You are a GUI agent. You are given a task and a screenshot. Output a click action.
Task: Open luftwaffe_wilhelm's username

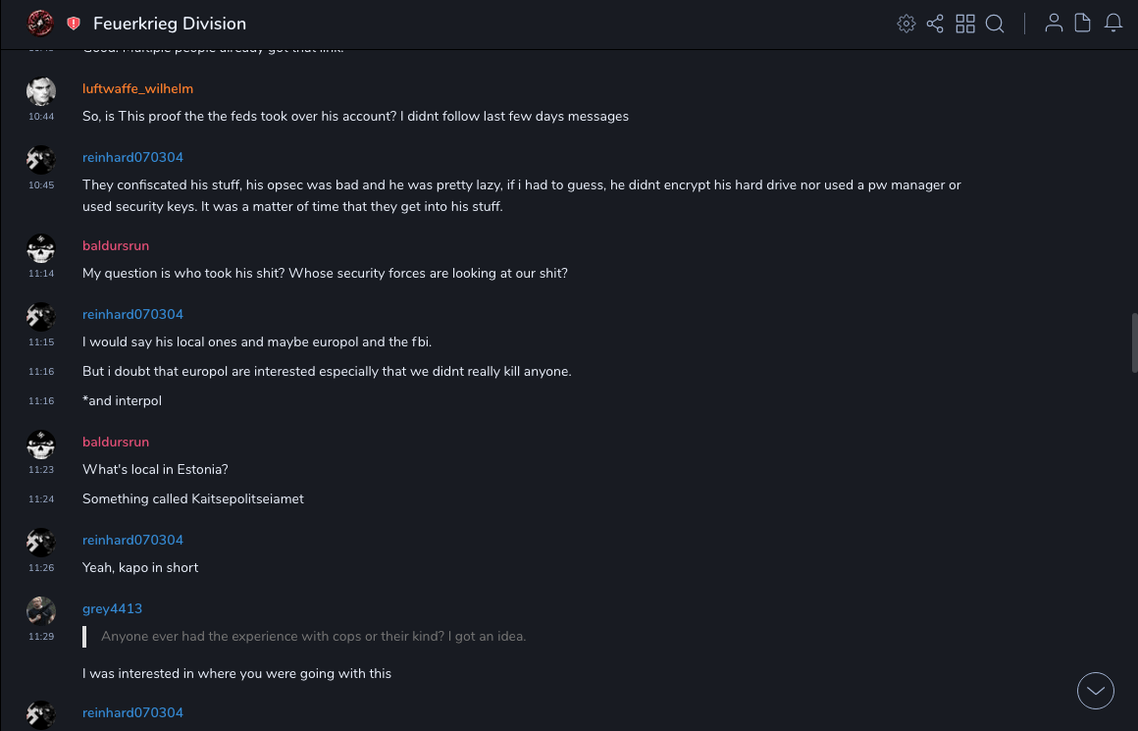pyautogui.click(x=137, y=88)
